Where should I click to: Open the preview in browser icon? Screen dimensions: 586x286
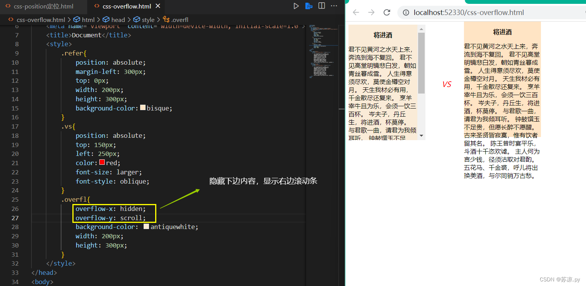click(309, 6)
